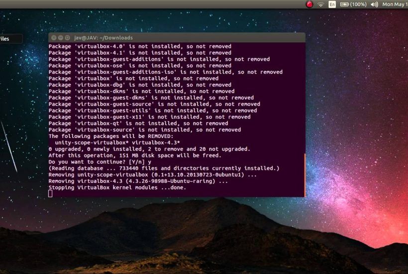Image resolution: width=408 pixels, height=274 pixels.
Task: Click the terminal's orange scrollbar thumb
Action: 305,174
